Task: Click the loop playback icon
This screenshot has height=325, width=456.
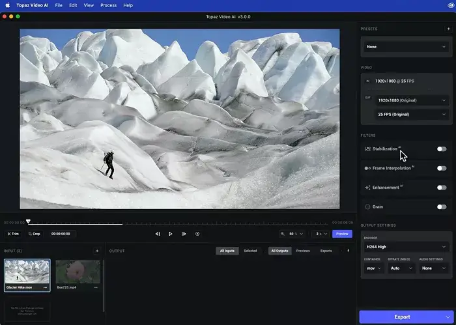Action: [x=197, y=234]
